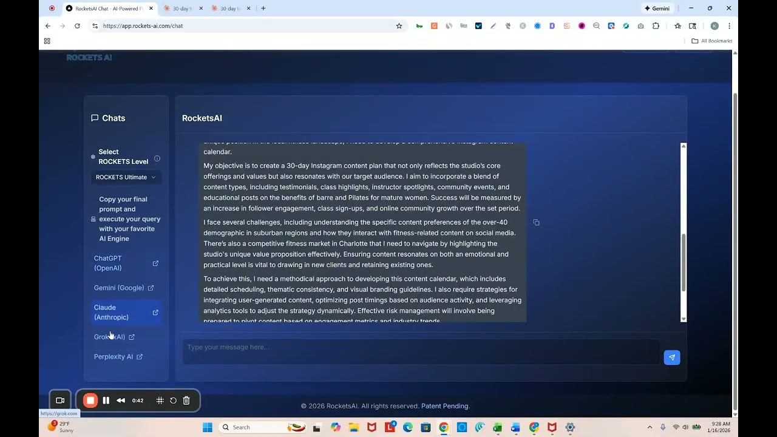Toggle the camera icon in recorder bar
777x437 pixels.
[x=60, y=401]
